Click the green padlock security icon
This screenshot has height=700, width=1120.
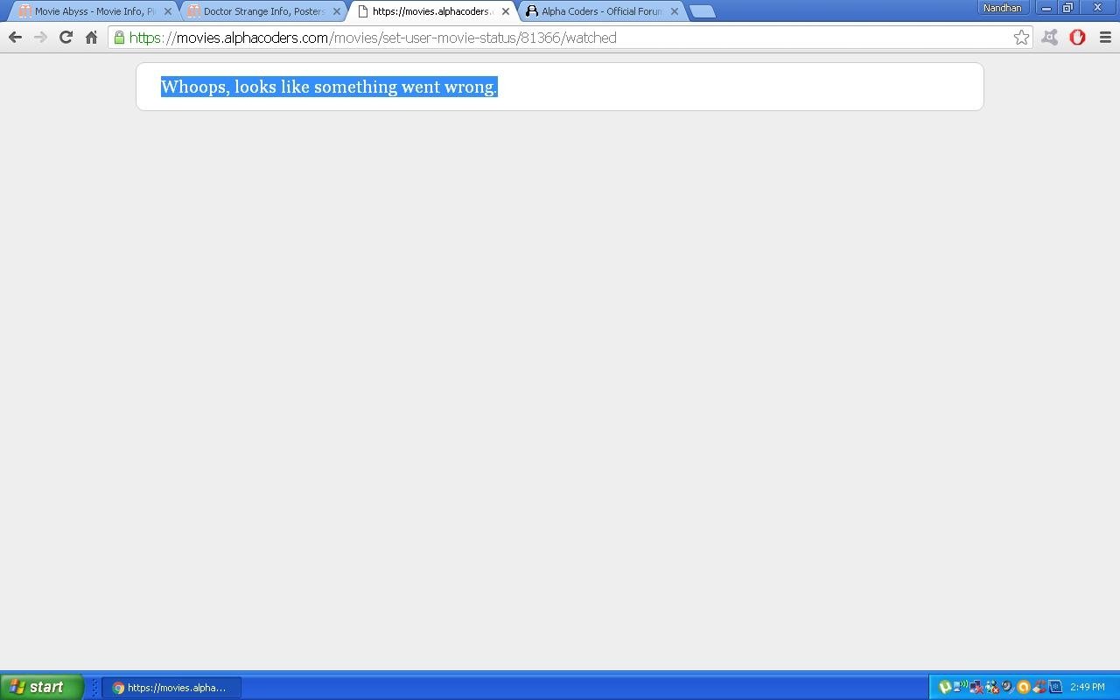[x=120, y=38]
